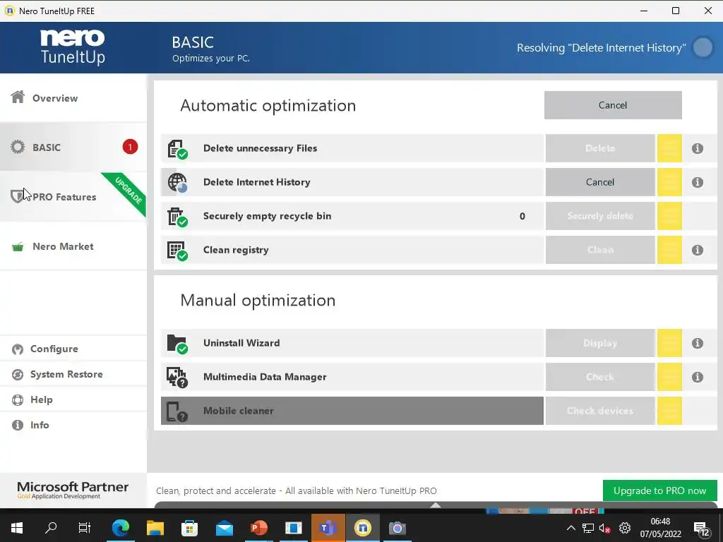The width and height of the screenshot is (723, 542).
Task: Click the Delete button for unnecessary files
Action: click(x=600, y=148)
